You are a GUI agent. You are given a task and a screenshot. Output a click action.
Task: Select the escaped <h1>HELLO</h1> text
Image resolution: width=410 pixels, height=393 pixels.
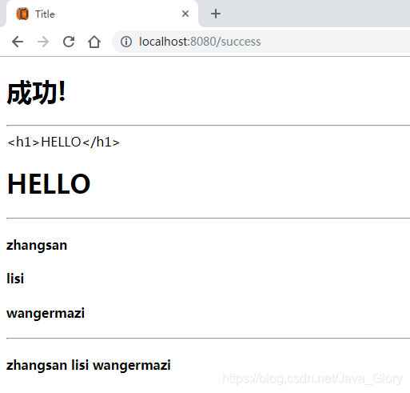click(63, 142)
